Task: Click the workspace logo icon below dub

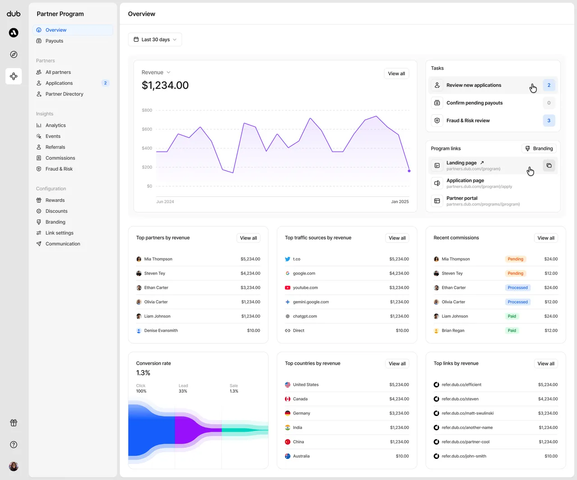Action: (14, 32)
